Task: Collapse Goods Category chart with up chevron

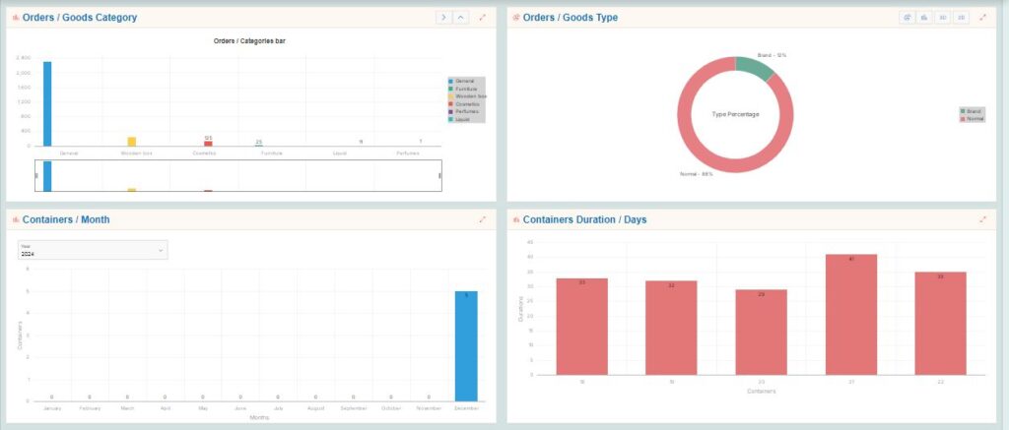Action: [x=461, y=18]
